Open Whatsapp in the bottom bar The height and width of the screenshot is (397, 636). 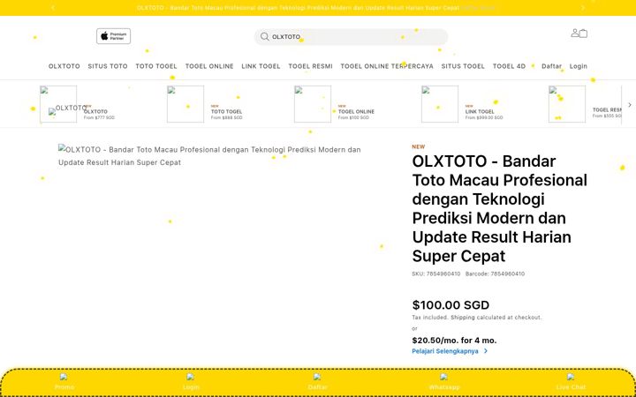pos(444,382)
